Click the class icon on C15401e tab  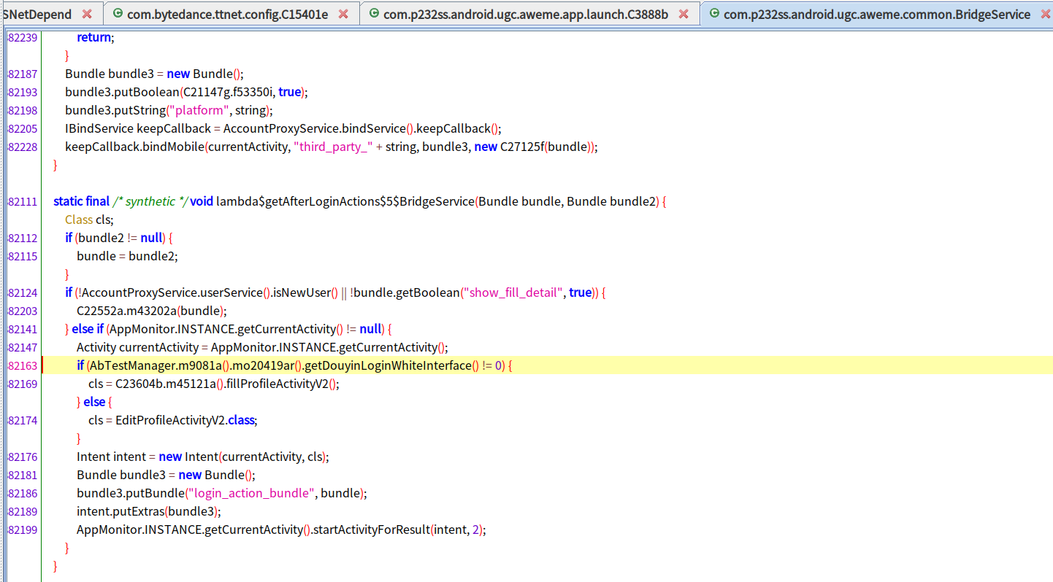117,14
